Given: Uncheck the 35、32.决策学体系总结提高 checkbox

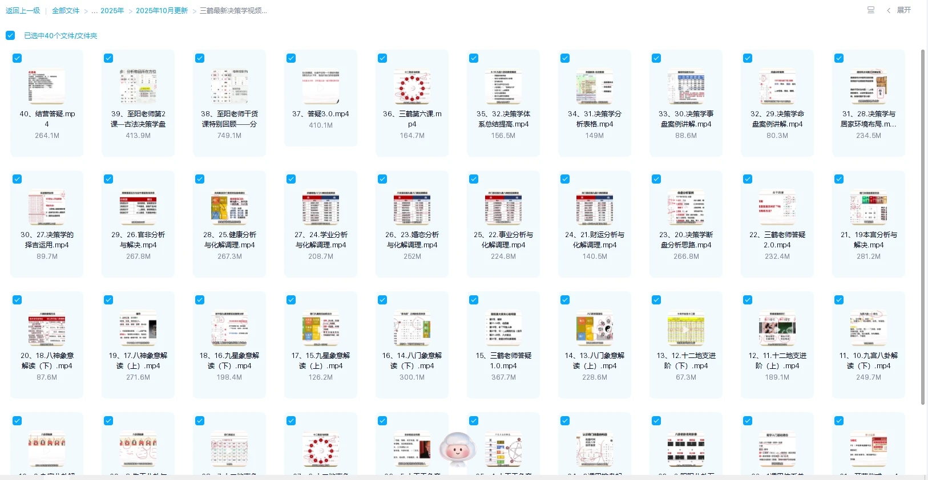Looking at the screenshot, I should click(474, 58).
